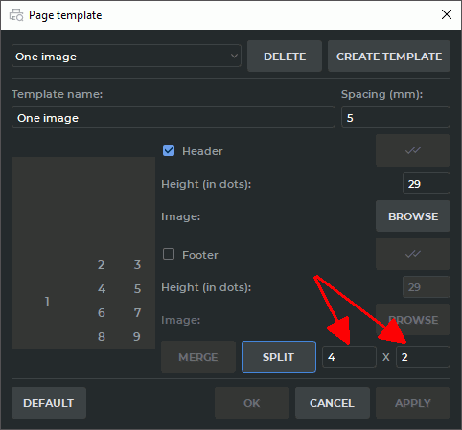Viewport: 462px width, 430px height.
Task: Select cell 3 in layout preview
Action: pyautogui.click(x=137, y=265)
